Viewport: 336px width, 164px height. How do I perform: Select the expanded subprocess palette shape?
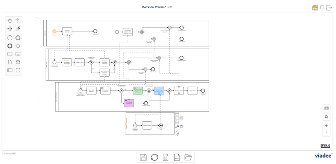click(18, 54)
